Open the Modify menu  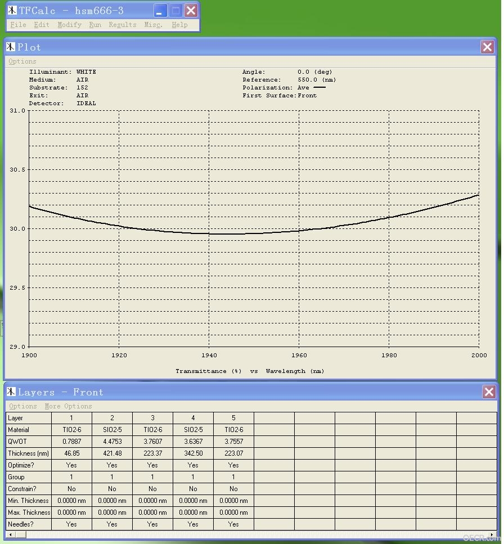69,25
